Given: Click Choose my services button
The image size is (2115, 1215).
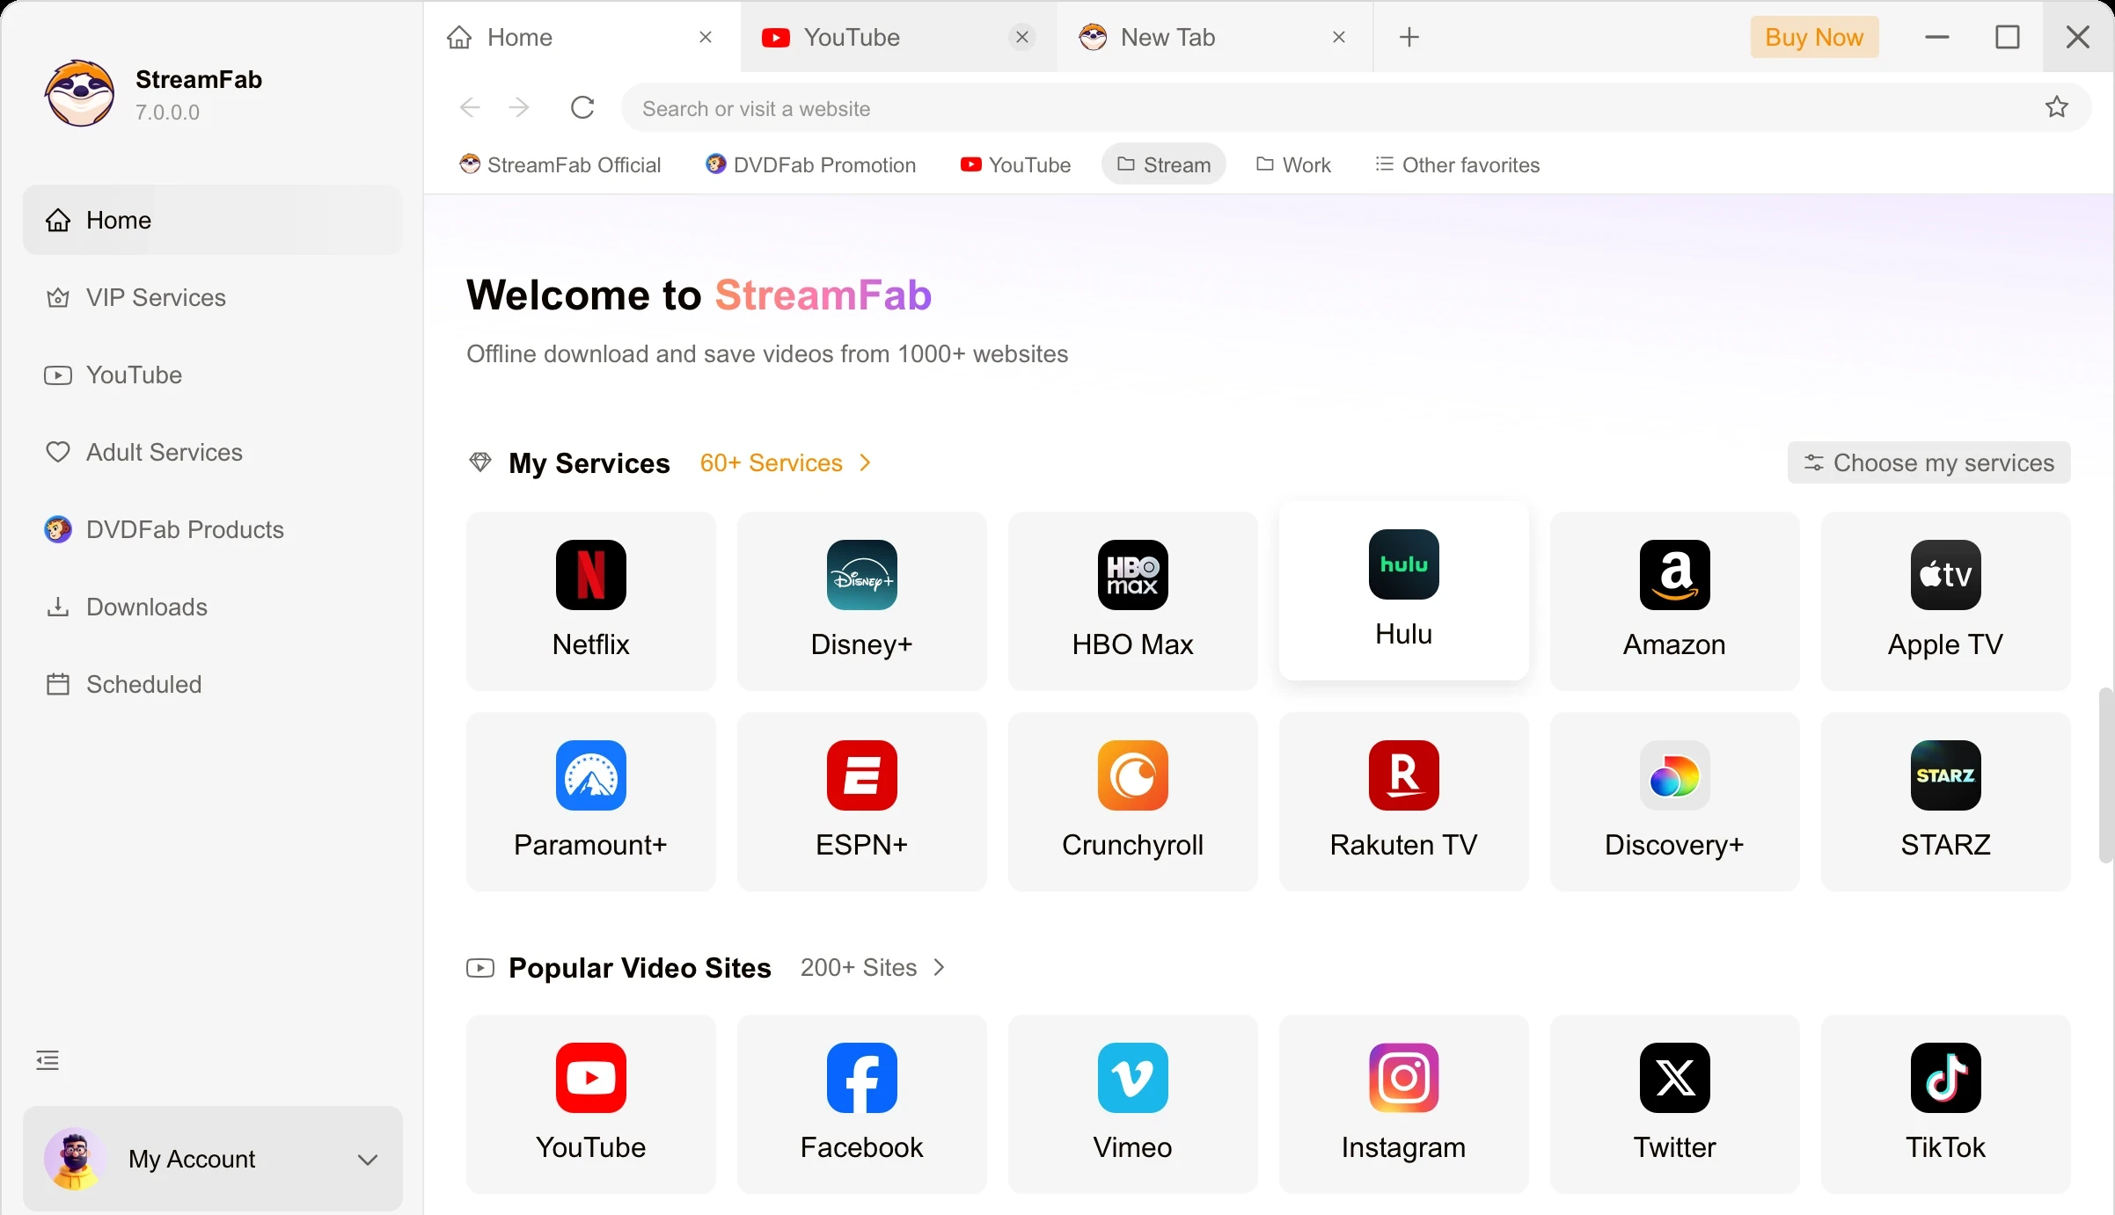Looking at the screenshot, I should click(1929, 462).
